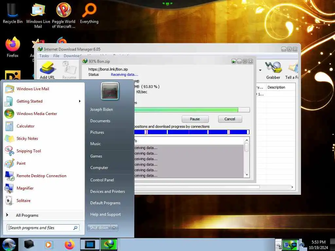335x251 pixels.
Task: Open IDM toolbar overflow dropdown arrow
Action: 260,70
